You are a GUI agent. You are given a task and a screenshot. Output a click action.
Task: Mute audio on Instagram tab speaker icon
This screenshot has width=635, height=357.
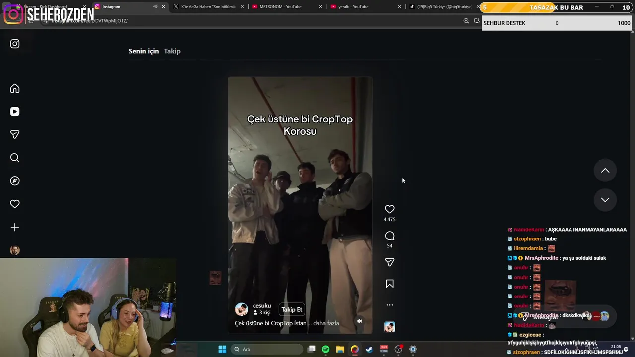(155, 7)
